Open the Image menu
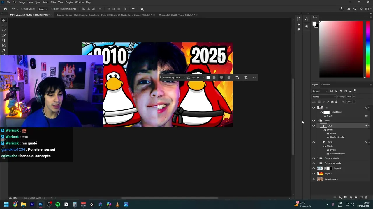The height and width of the screenshot is (209, 373). [22, 2]
